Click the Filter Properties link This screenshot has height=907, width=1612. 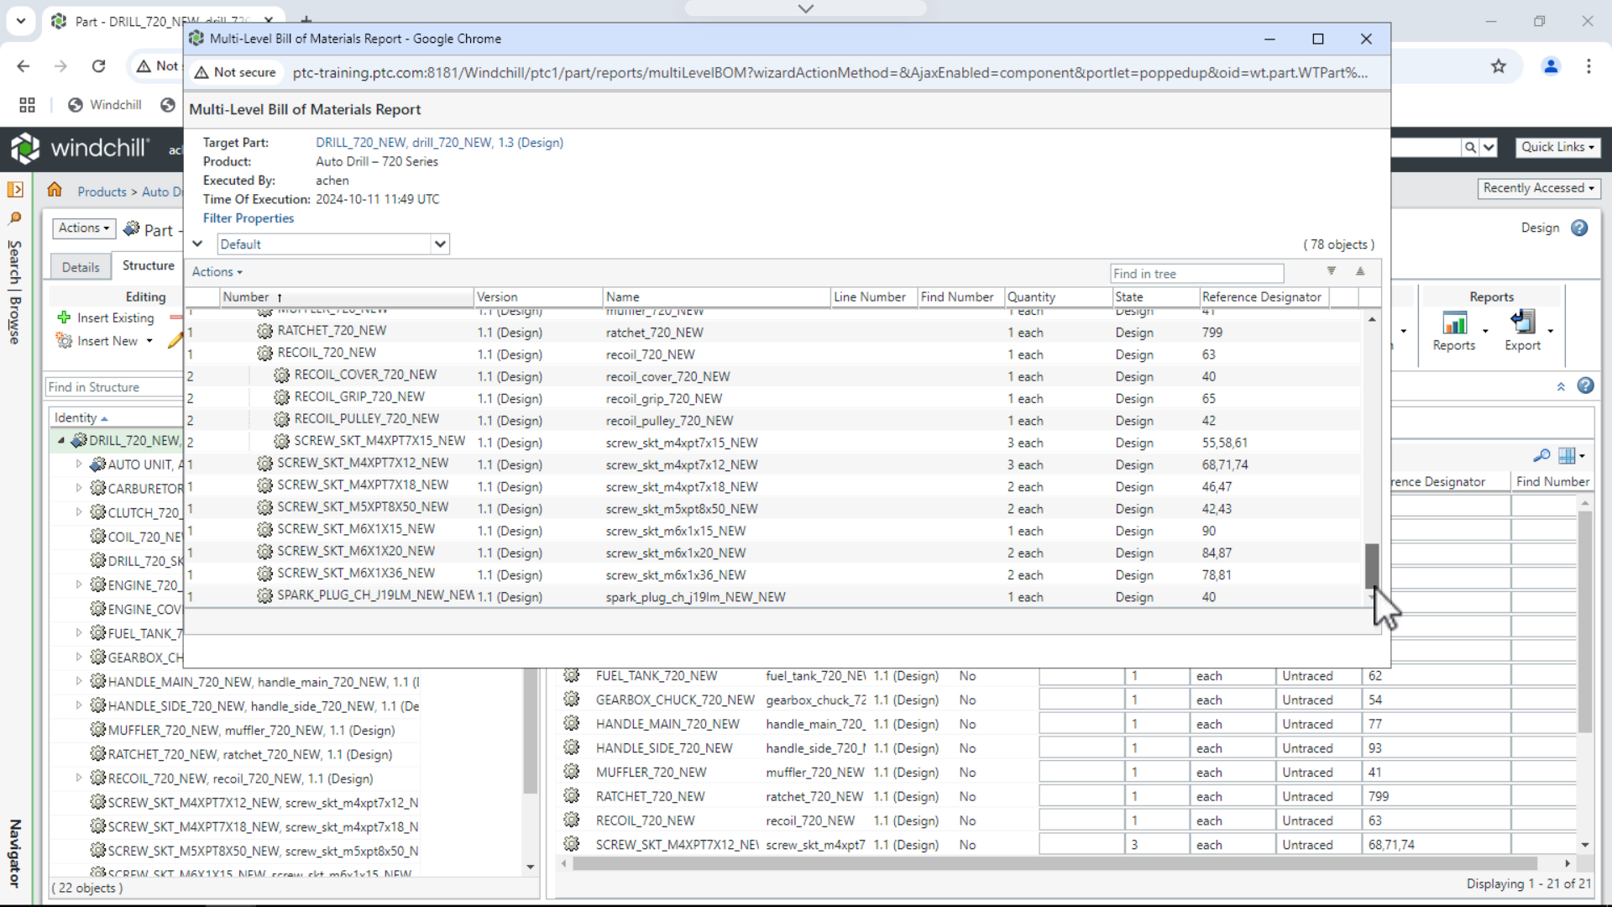tap(249, 218)
